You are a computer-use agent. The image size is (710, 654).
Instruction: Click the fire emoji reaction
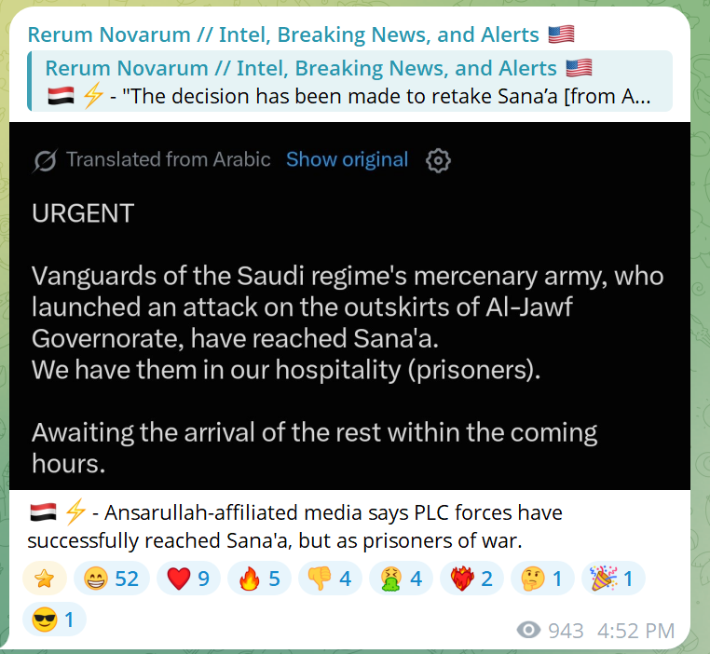coord(259,579)
